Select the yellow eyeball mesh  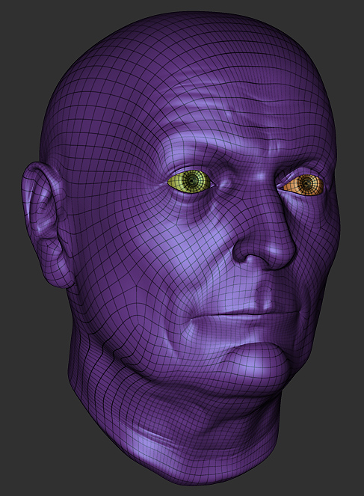tap(190, 182)
